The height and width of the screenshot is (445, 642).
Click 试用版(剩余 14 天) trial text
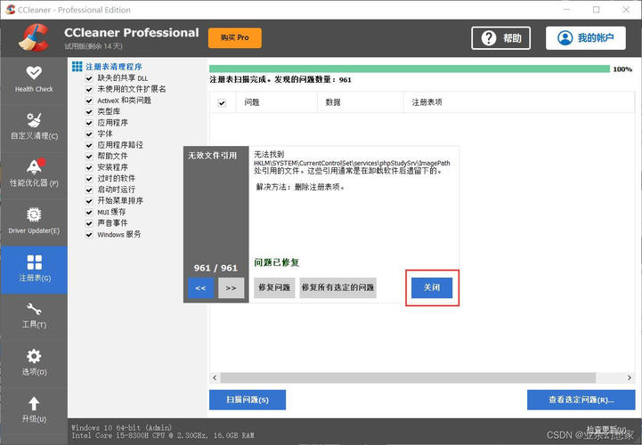click(x=93, y=46)
